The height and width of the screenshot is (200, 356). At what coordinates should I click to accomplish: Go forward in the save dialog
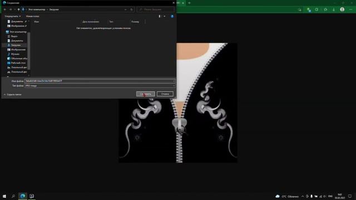tap(11, 9)
